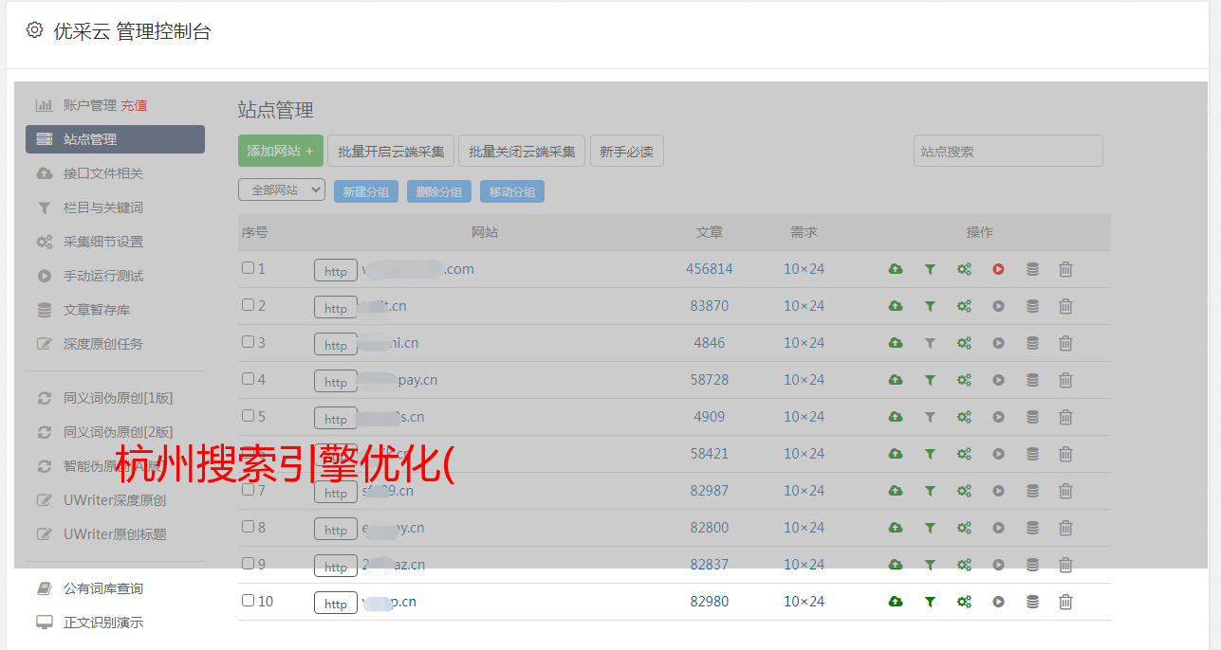Delete row 2 site using trash icon

[x=1065, y=306]
